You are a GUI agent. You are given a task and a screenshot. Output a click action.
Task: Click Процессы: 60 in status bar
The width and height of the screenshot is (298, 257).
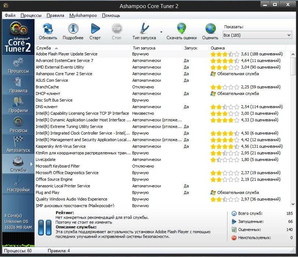[x=18, y=251]
